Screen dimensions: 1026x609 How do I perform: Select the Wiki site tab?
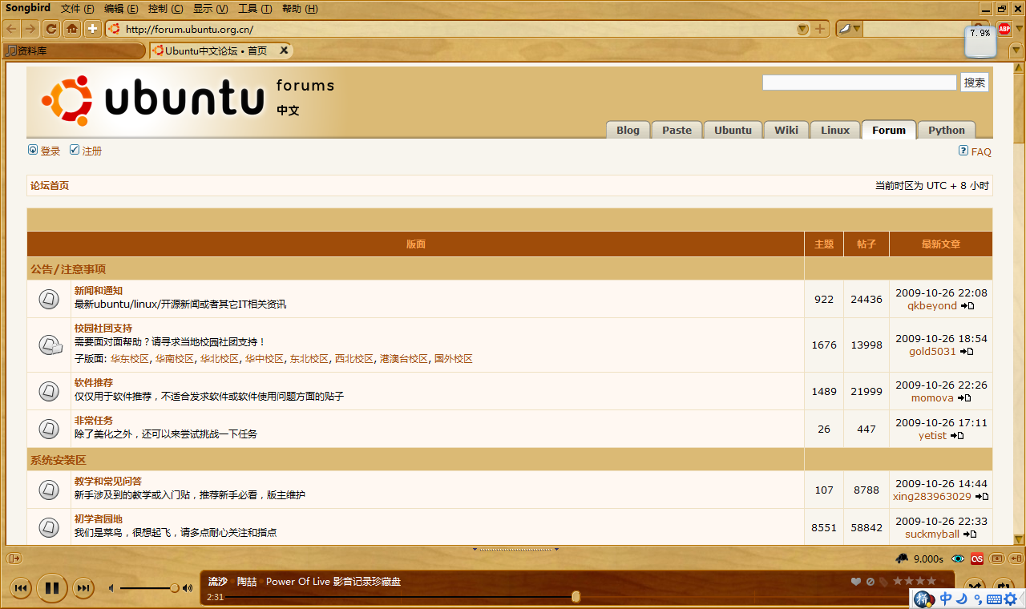tap(786, 130)
